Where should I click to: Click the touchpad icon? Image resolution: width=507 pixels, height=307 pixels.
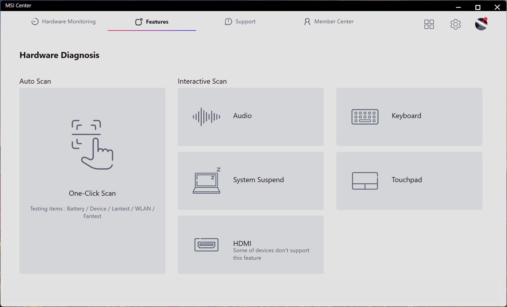pos(365,181)
